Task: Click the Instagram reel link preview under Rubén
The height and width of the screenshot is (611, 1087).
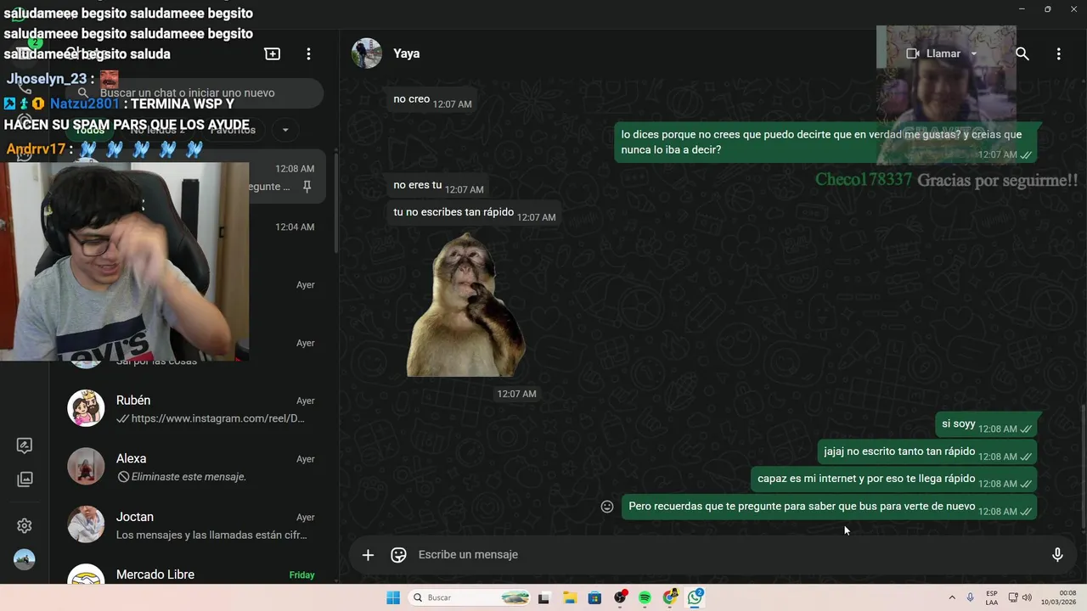Action: point(217,418)
